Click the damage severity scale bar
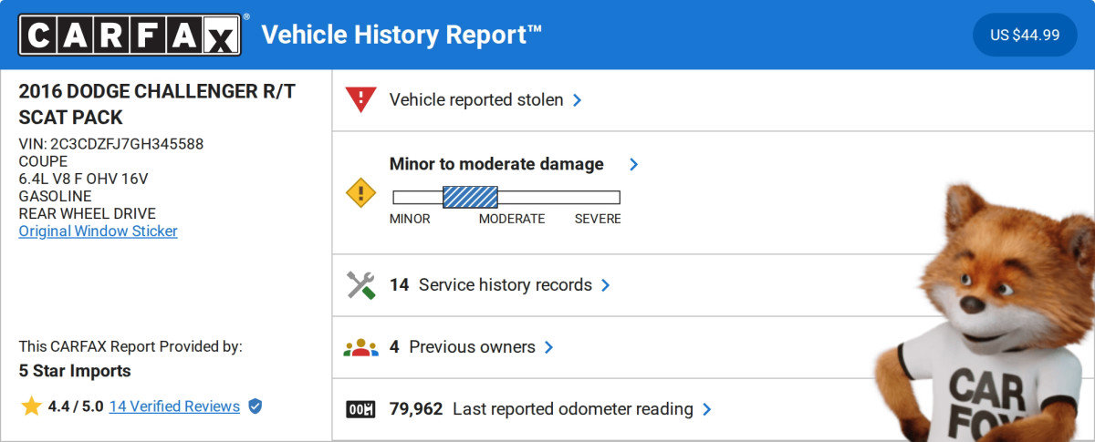This screenshot has width=1095, height=442. [506, 197]
